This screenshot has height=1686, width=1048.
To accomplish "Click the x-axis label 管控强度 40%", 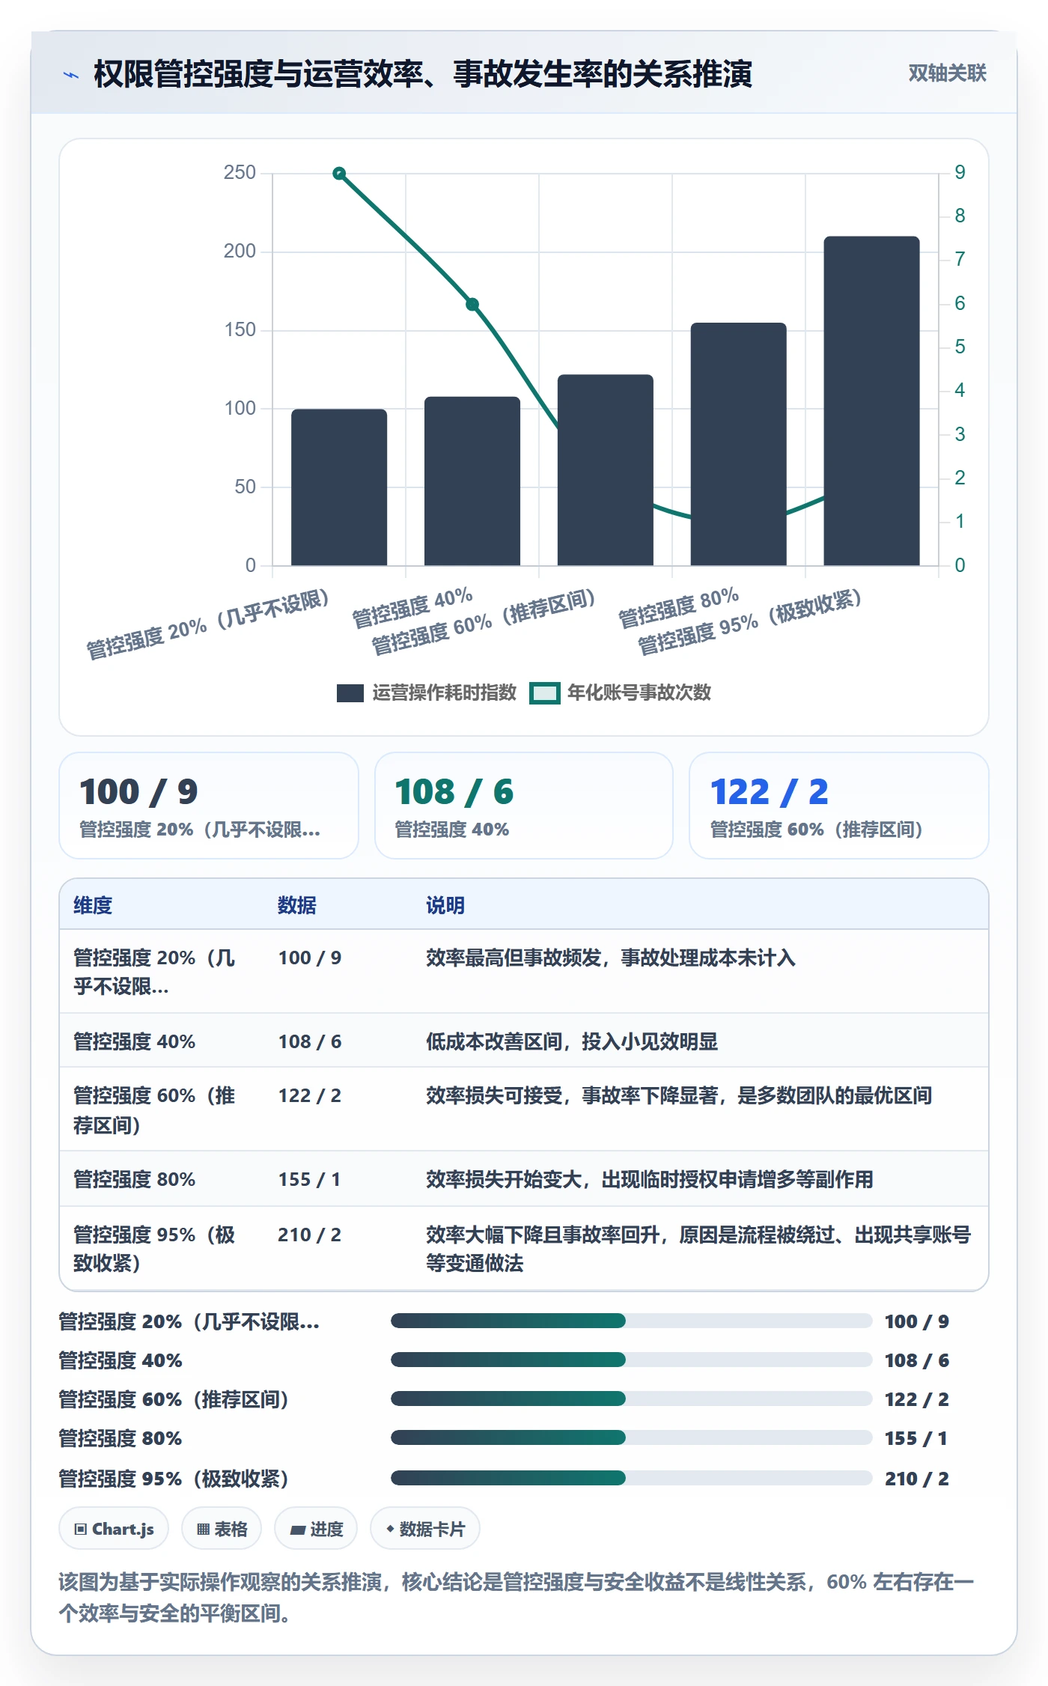I will coord(412,607).
